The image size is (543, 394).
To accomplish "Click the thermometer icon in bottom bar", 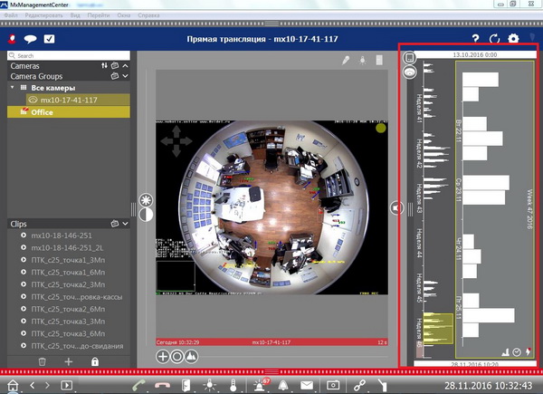I will (233, 385).
